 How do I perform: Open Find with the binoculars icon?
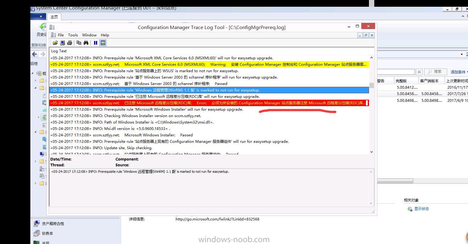tap(86, 43)
